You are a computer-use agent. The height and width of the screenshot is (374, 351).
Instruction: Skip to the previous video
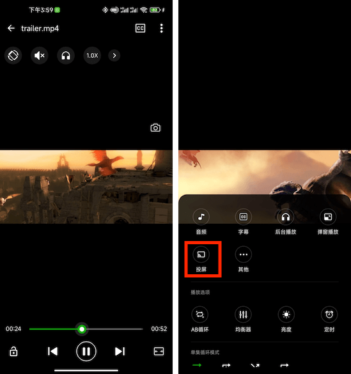point(52,352)
